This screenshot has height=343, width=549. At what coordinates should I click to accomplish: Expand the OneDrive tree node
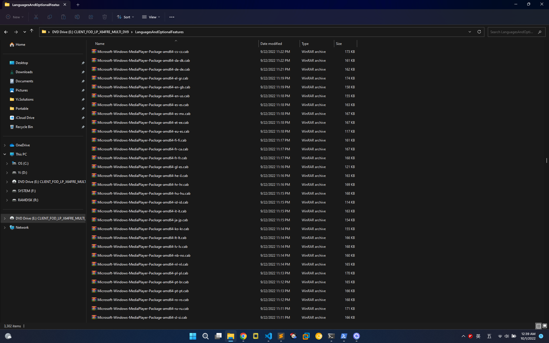click(x=5, y=145)
